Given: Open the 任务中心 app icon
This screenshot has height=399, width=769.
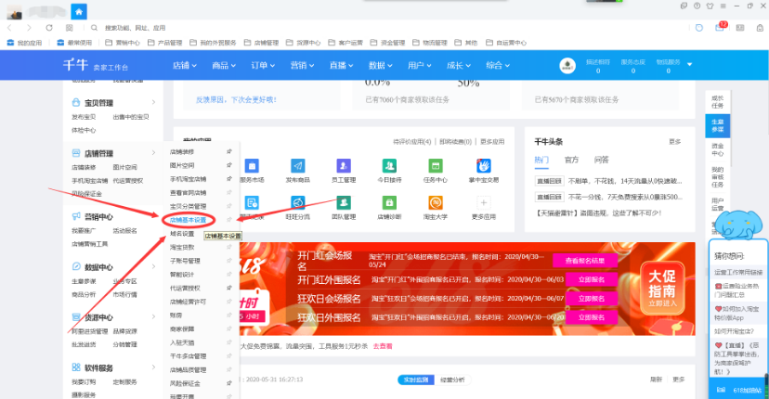Looking at the screenshot, I should pyautogui.click(x=435, y=166).
